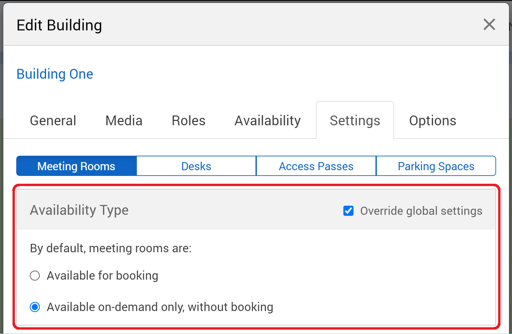Uncheck the Override global settings checkbox
Image resolution: width=512 pixels, height=334 pixels.
pos(348,211)
